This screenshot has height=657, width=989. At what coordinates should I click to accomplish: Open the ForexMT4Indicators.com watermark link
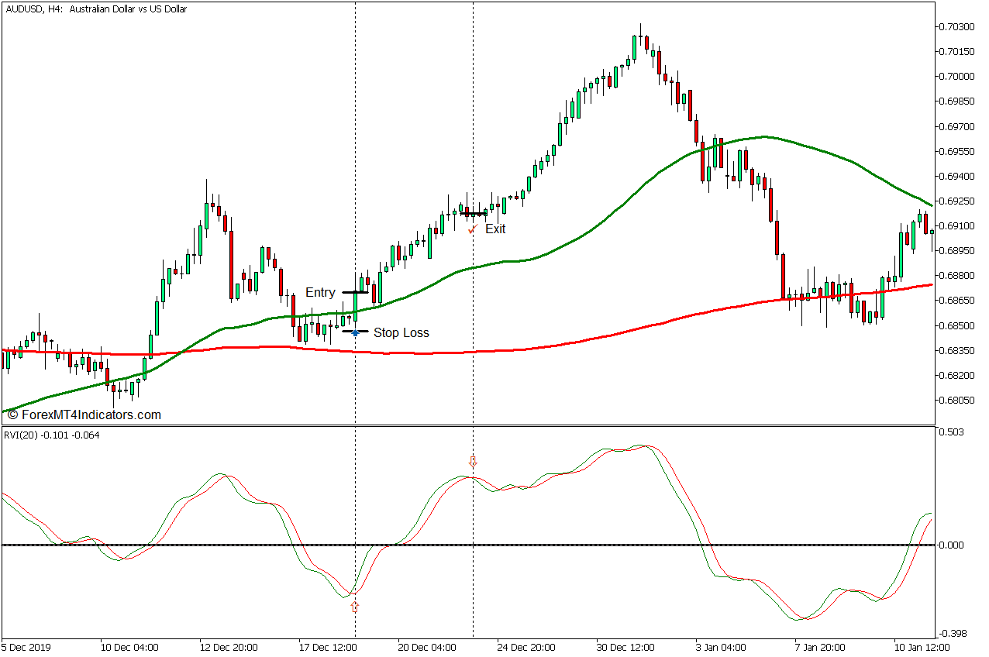coord(84,415)
